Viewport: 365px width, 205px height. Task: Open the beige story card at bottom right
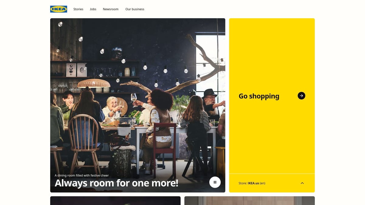[x=249, y=200]
